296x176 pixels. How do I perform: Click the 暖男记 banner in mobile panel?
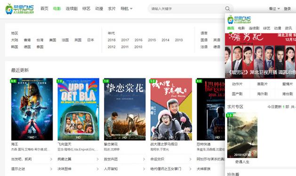tap(261, 56)
